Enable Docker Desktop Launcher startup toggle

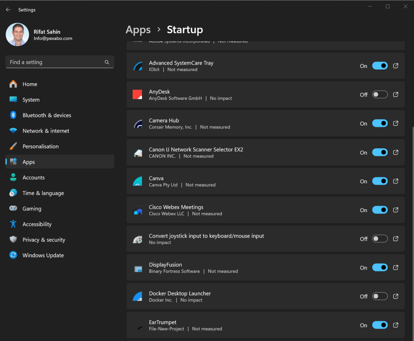pos(380,296)
